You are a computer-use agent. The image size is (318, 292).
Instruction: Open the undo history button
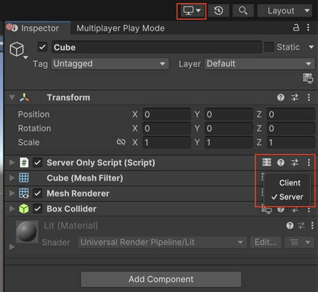pos(219,11)
